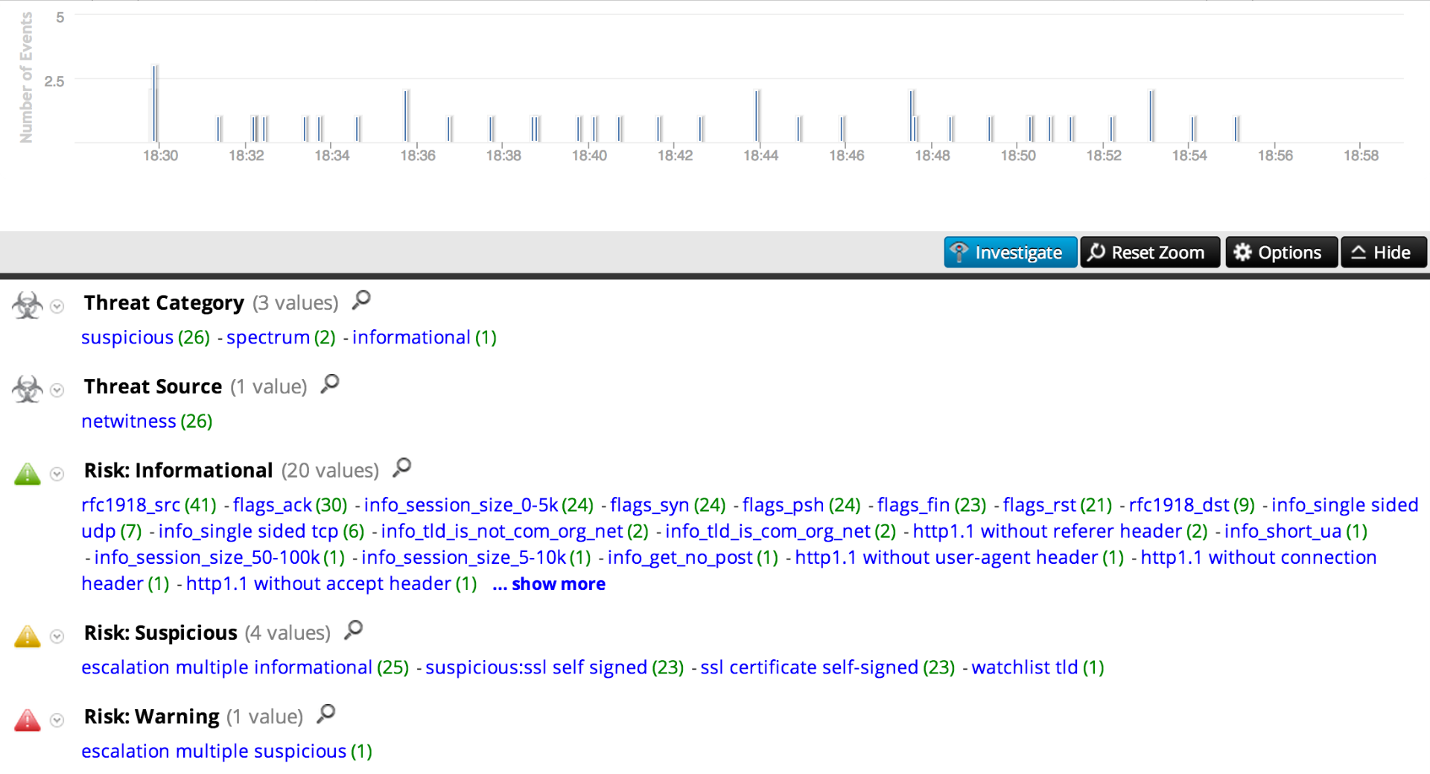Open the magnifier search for Risk: Suspicious
Screen dimensions: 1430x774
[x=353, y=629]
